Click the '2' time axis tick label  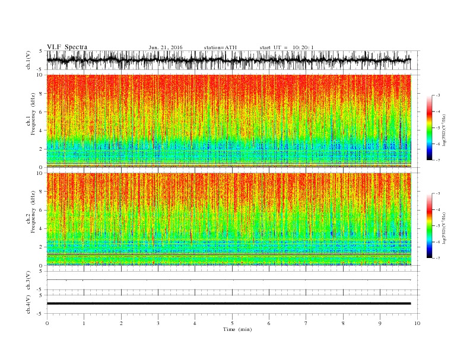121,323
